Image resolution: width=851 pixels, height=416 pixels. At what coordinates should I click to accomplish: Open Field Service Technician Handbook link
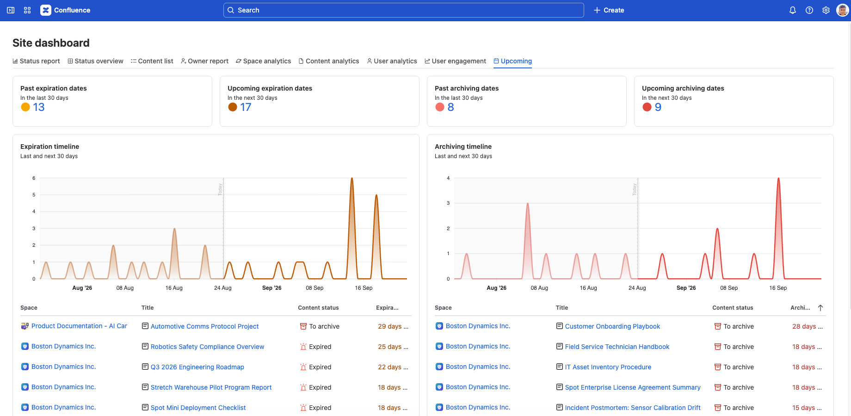coord(617,347)
